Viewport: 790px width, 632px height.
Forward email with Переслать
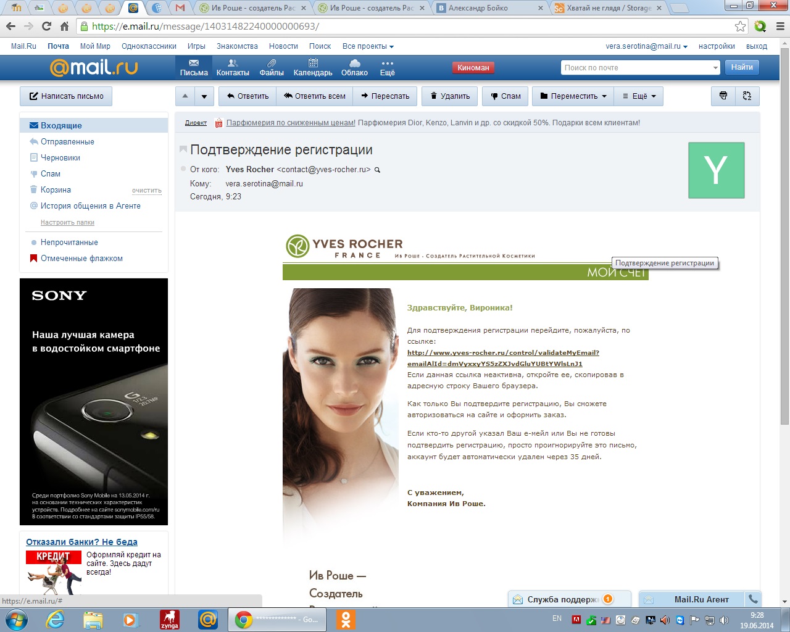[385, 96]
